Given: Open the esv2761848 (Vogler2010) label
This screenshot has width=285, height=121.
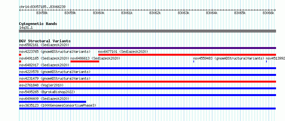Looking at the screenshot, I should (x=41, y=85).
